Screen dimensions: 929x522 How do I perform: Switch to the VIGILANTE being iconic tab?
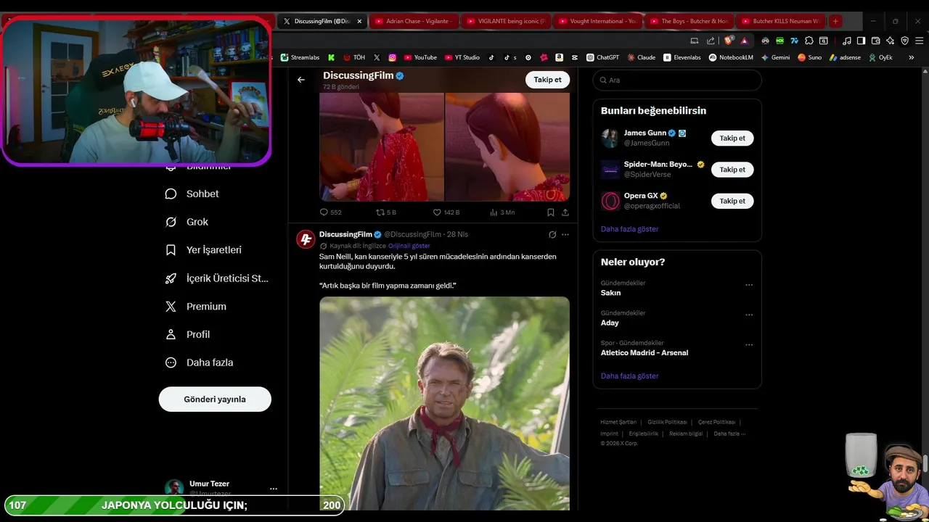coord(506,21)
